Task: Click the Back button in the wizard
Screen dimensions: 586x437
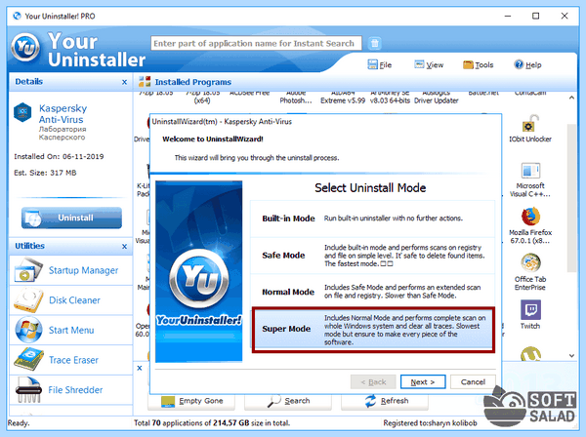Action: pyautogui.click(x=373, y=381)
